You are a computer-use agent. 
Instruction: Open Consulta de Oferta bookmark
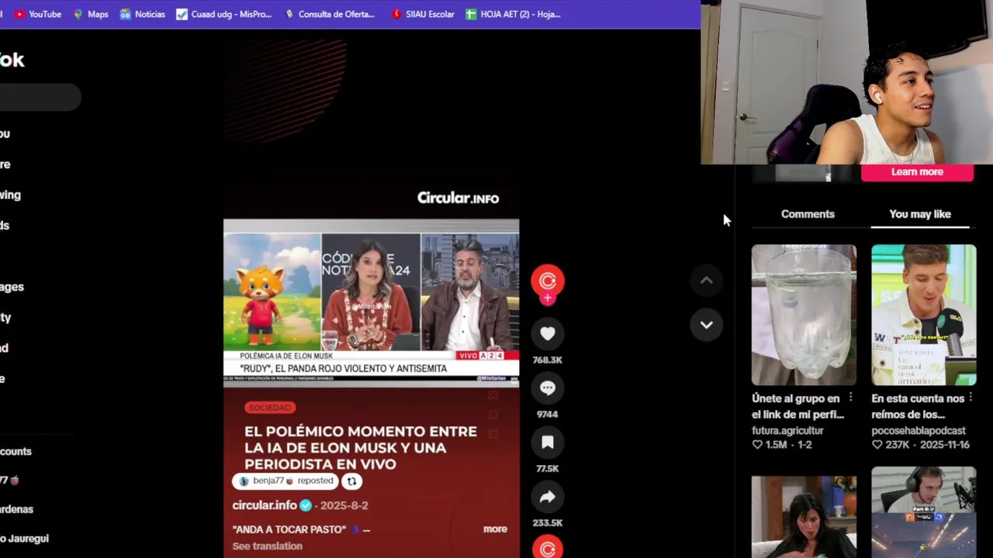[330, 14]
